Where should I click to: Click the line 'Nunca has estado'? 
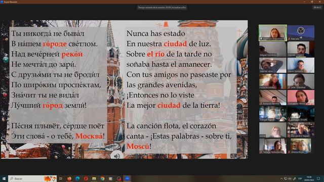155,33
